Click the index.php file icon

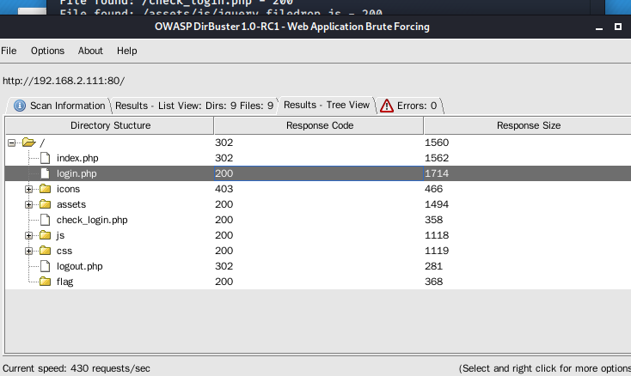[x=46, y=158]
